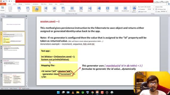Click the Duration time field
This screenshot has width=170, height=95.
pos(150,9)
